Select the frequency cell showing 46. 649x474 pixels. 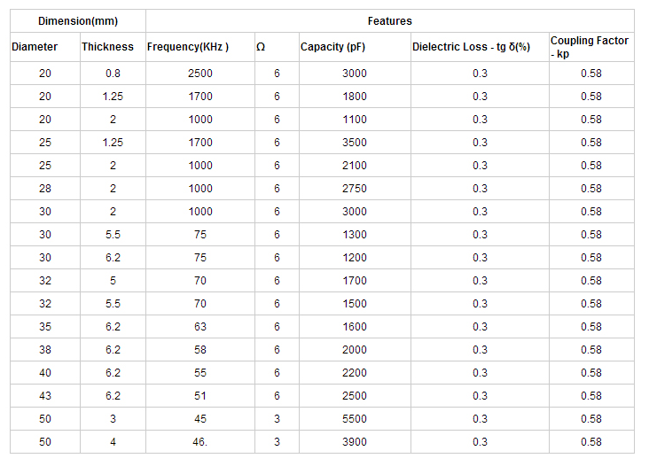pos(200,442)
